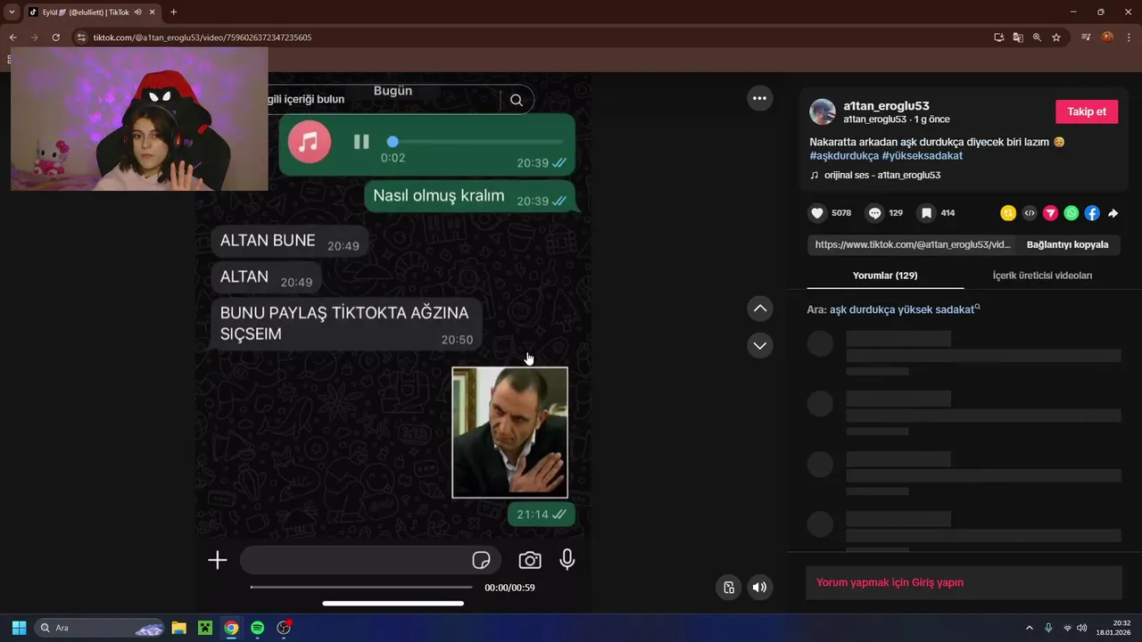1142x642 pixels.
Task: Open a new tab with the plus button
Action: click(x=173, y=12)
